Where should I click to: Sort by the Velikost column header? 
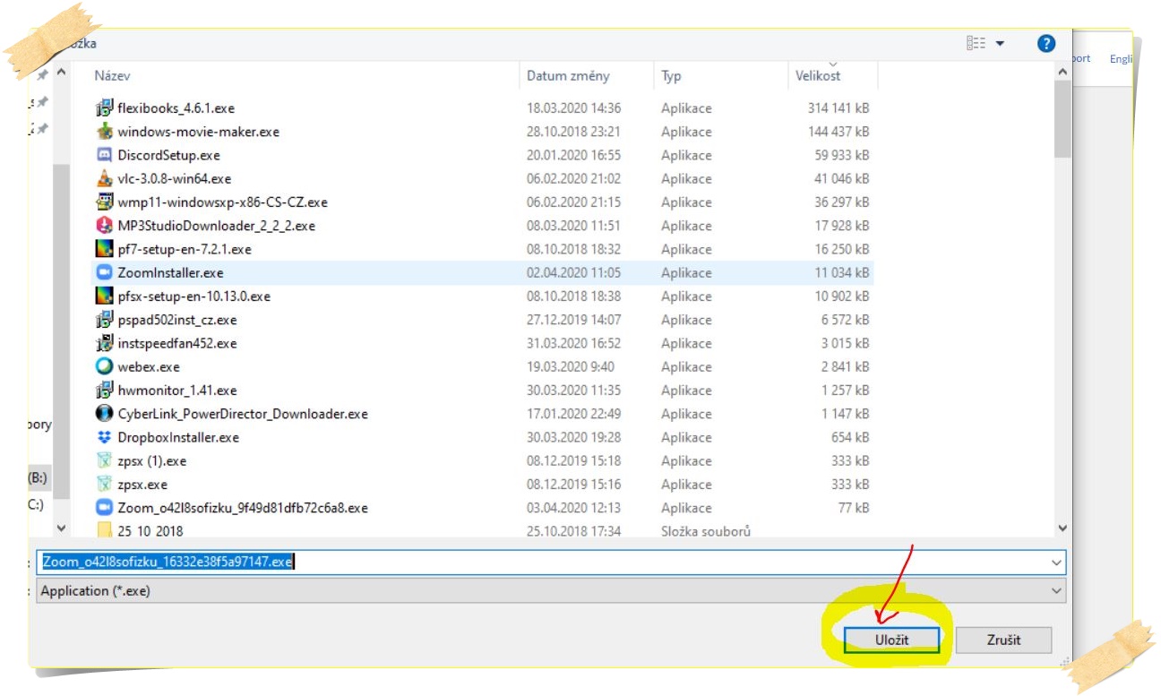(x=818, y=75)
